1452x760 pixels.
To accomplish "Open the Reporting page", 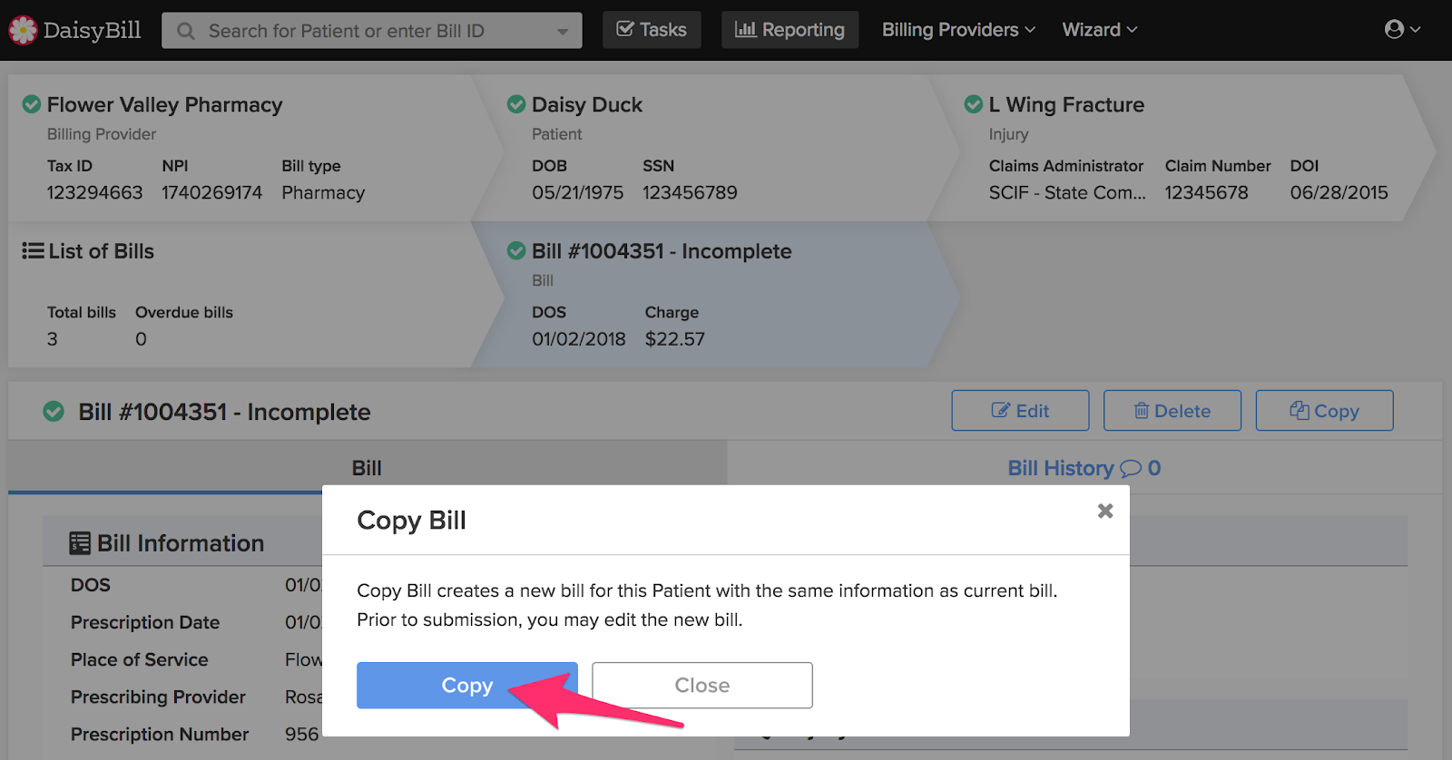I will pos(790,30).
